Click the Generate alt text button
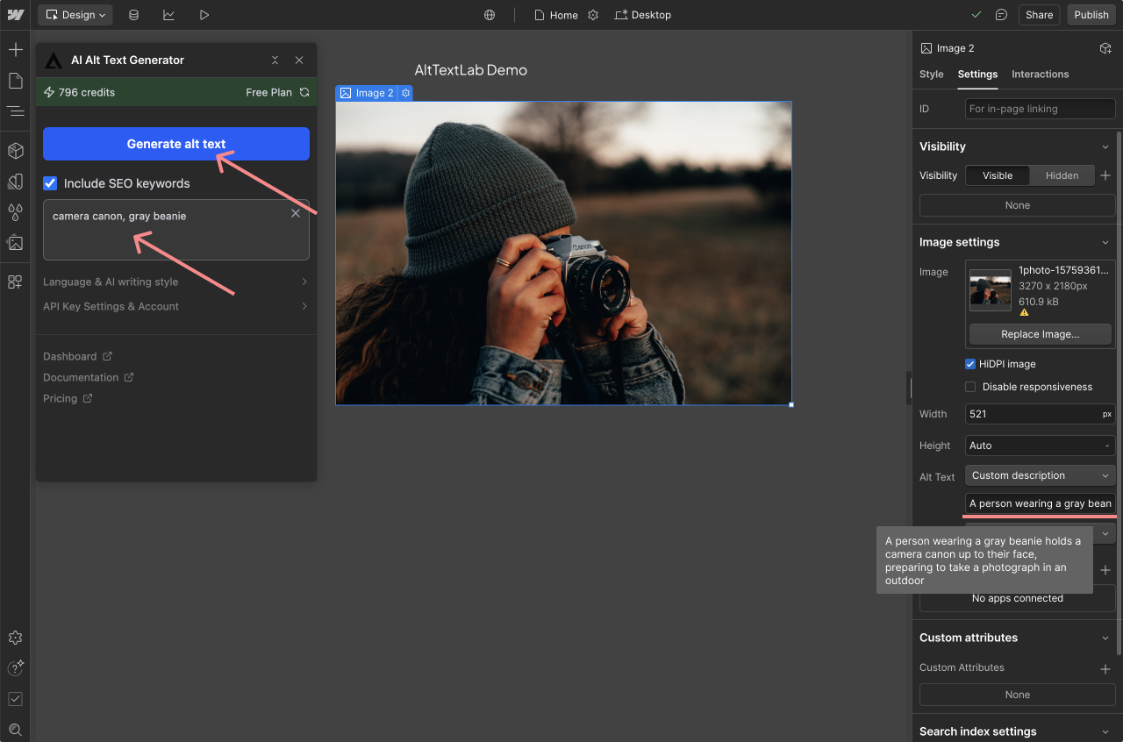Image resolution: width=1123 pixels, height=742 pixels. point(176,144)
